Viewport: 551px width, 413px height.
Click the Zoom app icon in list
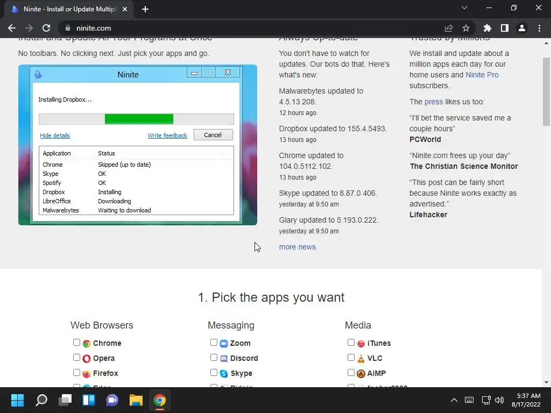(x=224, y=344)
